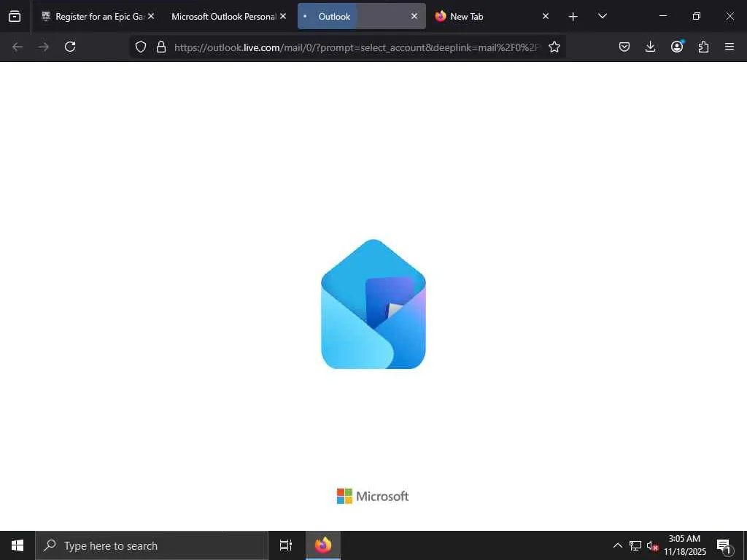Viewport: 747px width, 560px height.
Task: Restore down the Firefox window
Action: [x=697, y=16]
